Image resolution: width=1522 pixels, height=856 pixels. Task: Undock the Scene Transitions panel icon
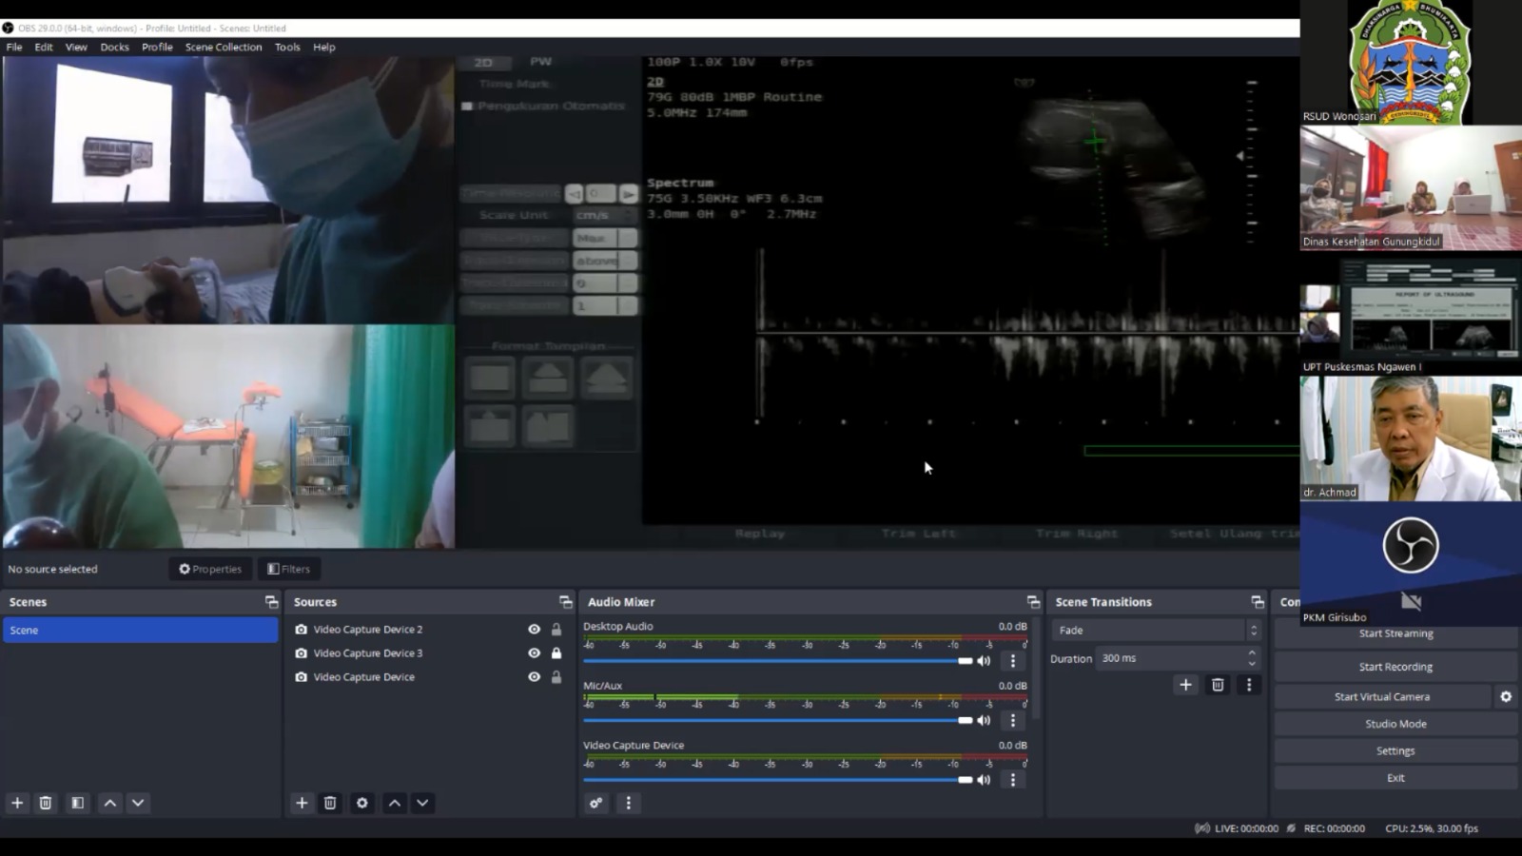[x=1258, y=602]
